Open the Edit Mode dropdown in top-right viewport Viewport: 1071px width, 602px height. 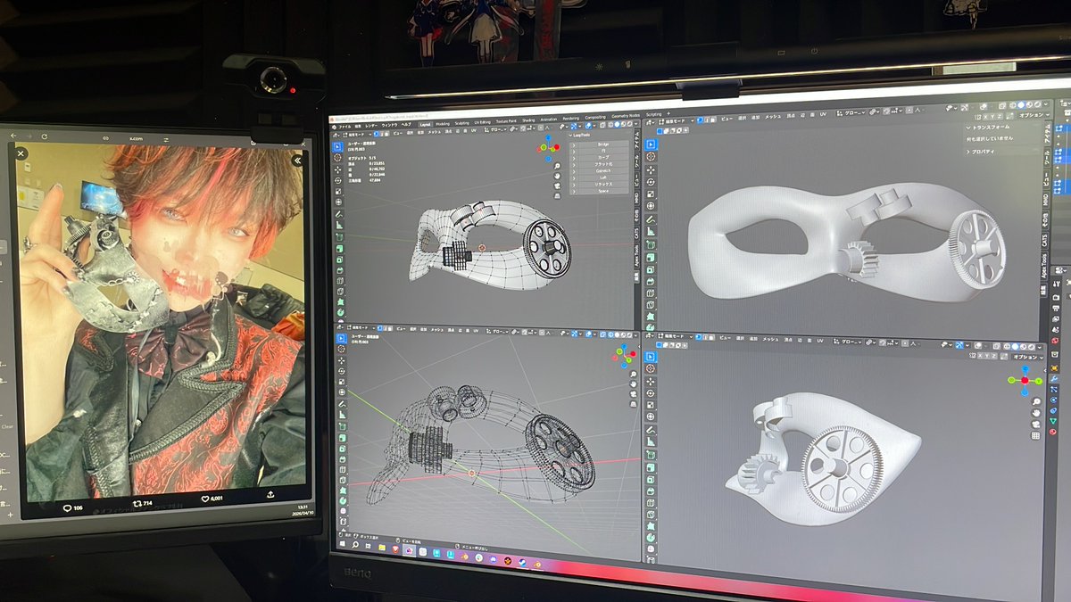pyautogui.click(x=677, y=121)
